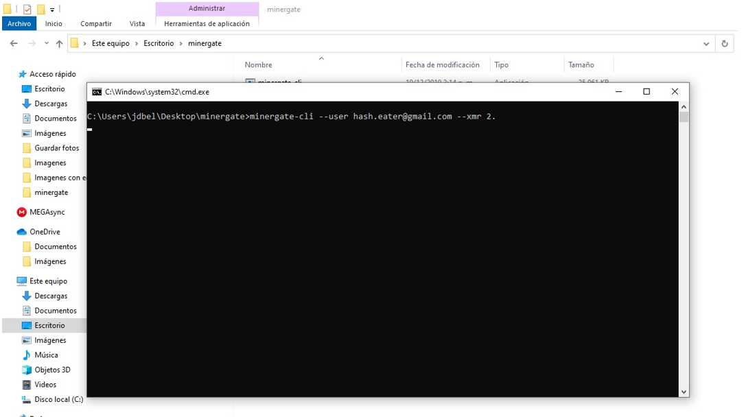Open the Herramientas de aplicación tab
The image size is (746, 417).
pos(207,23)
